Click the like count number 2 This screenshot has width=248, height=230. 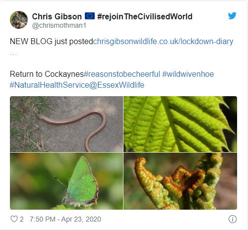22,219
